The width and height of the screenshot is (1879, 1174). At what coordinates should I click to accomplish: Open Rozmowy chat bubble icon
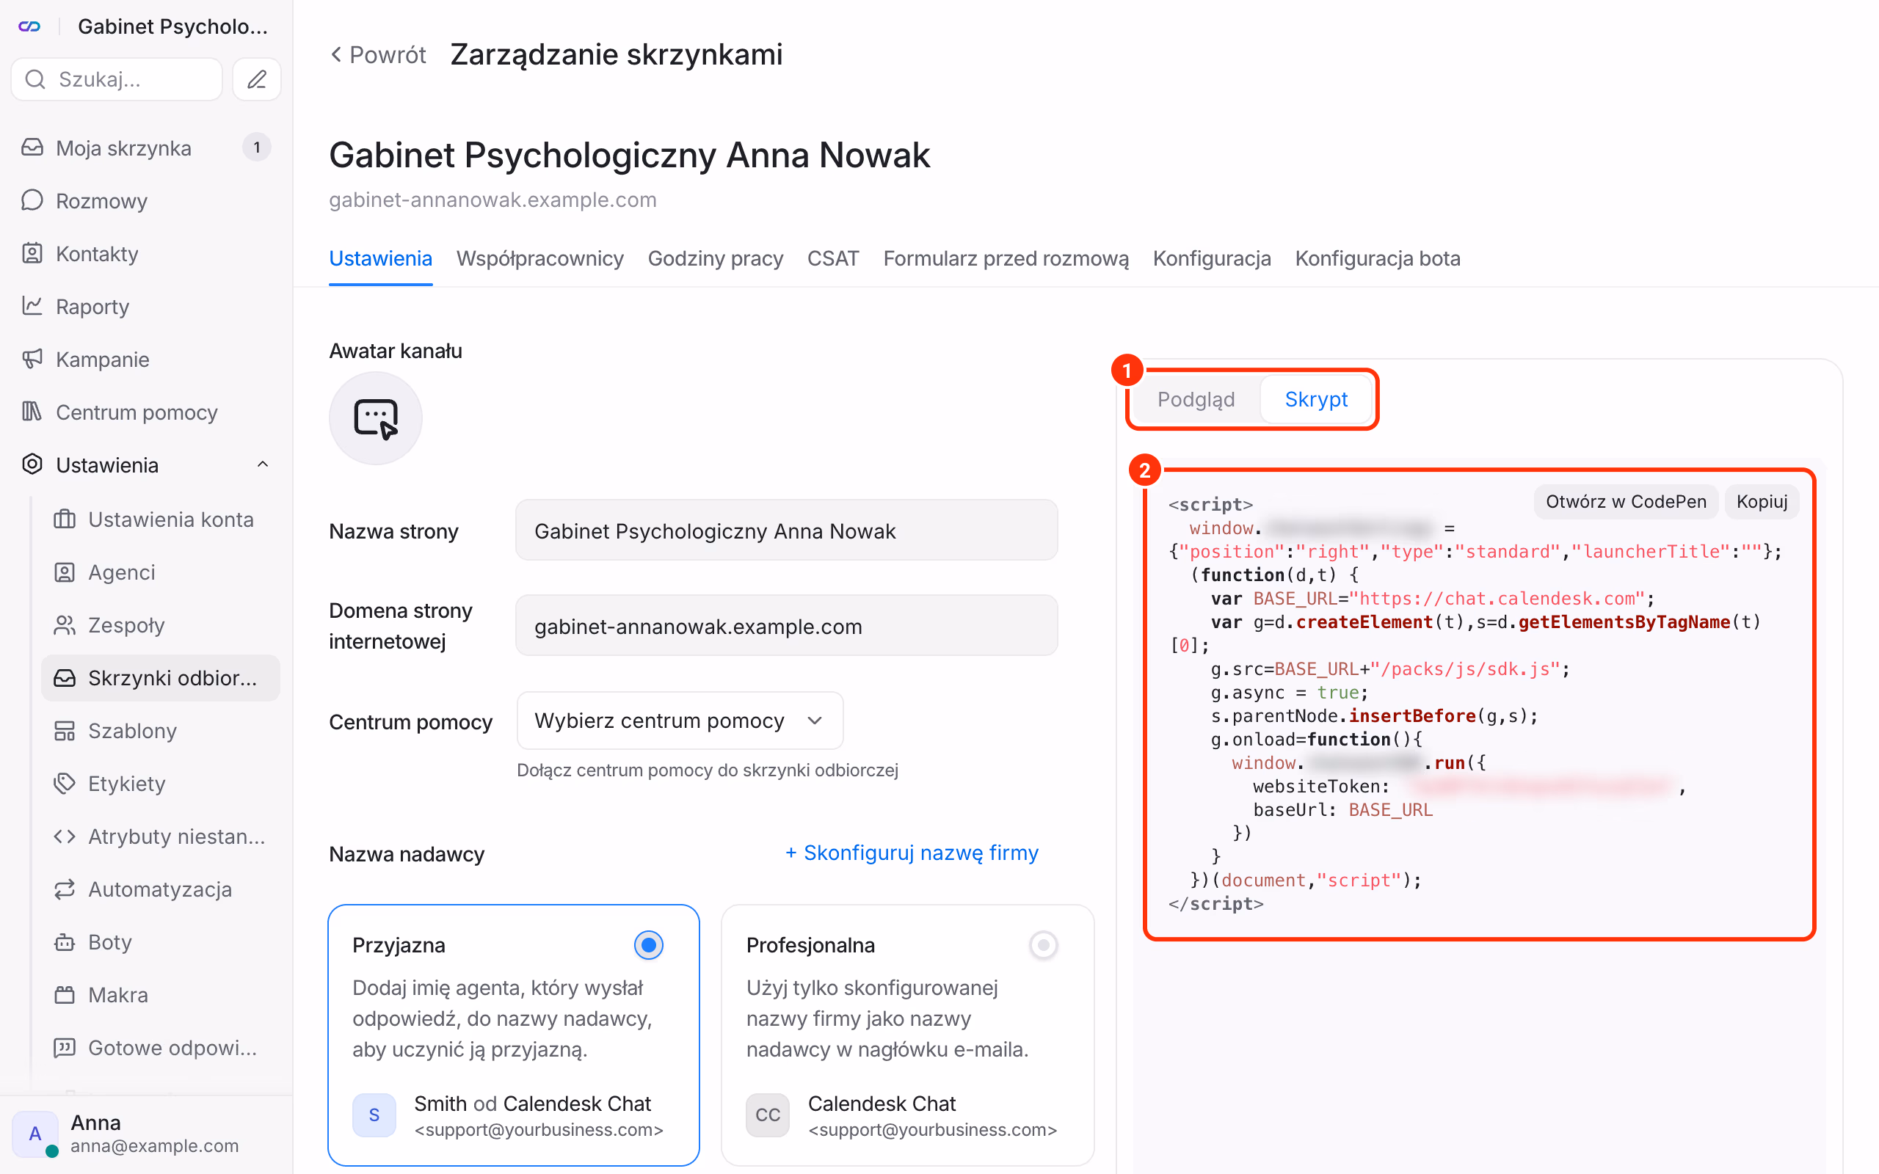[x=32, y=200]
